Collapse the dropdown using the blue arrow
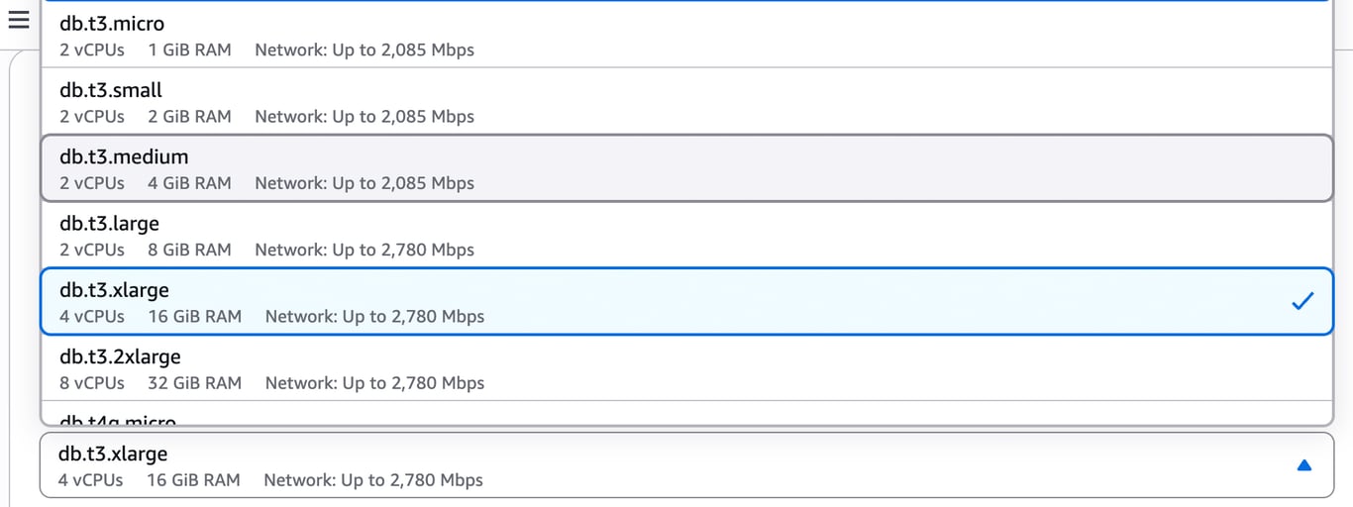Screen dimensions: 1353x507 pos(1303,464)
